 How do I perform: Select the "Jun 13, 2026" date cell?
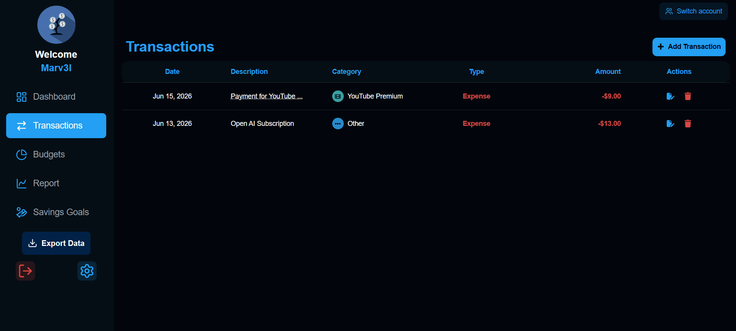click(172, 124)
